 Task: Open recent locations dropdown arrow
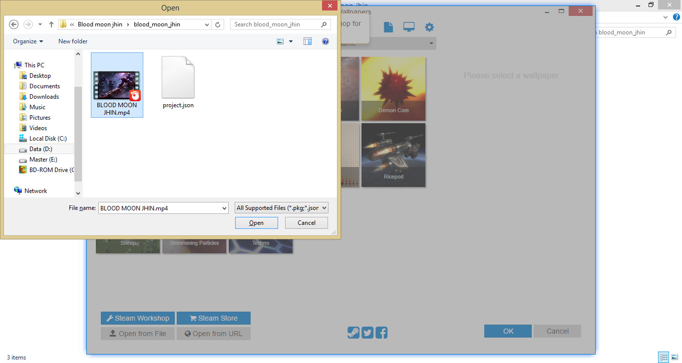[40, 24]
